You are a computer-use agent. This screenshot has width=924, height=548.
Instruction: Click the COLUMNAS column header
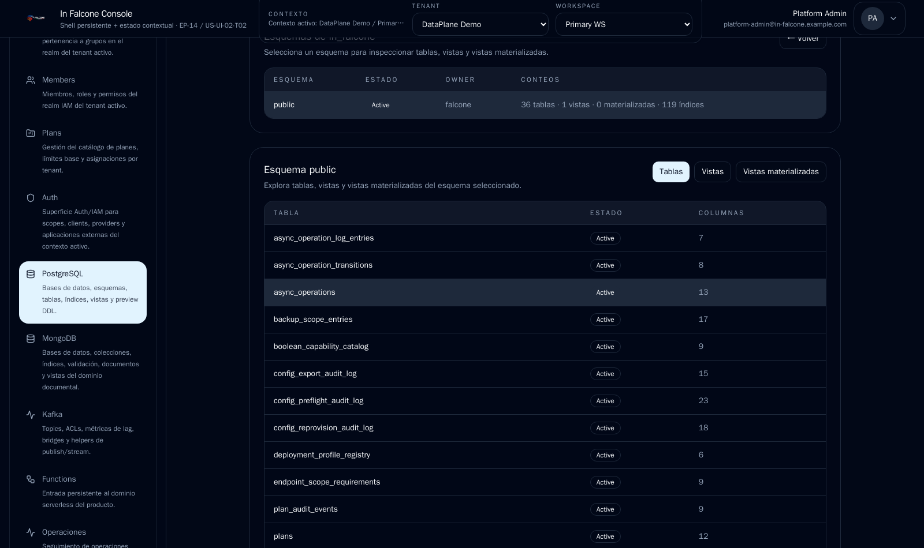pyautogui.click(x=721, y=213)
